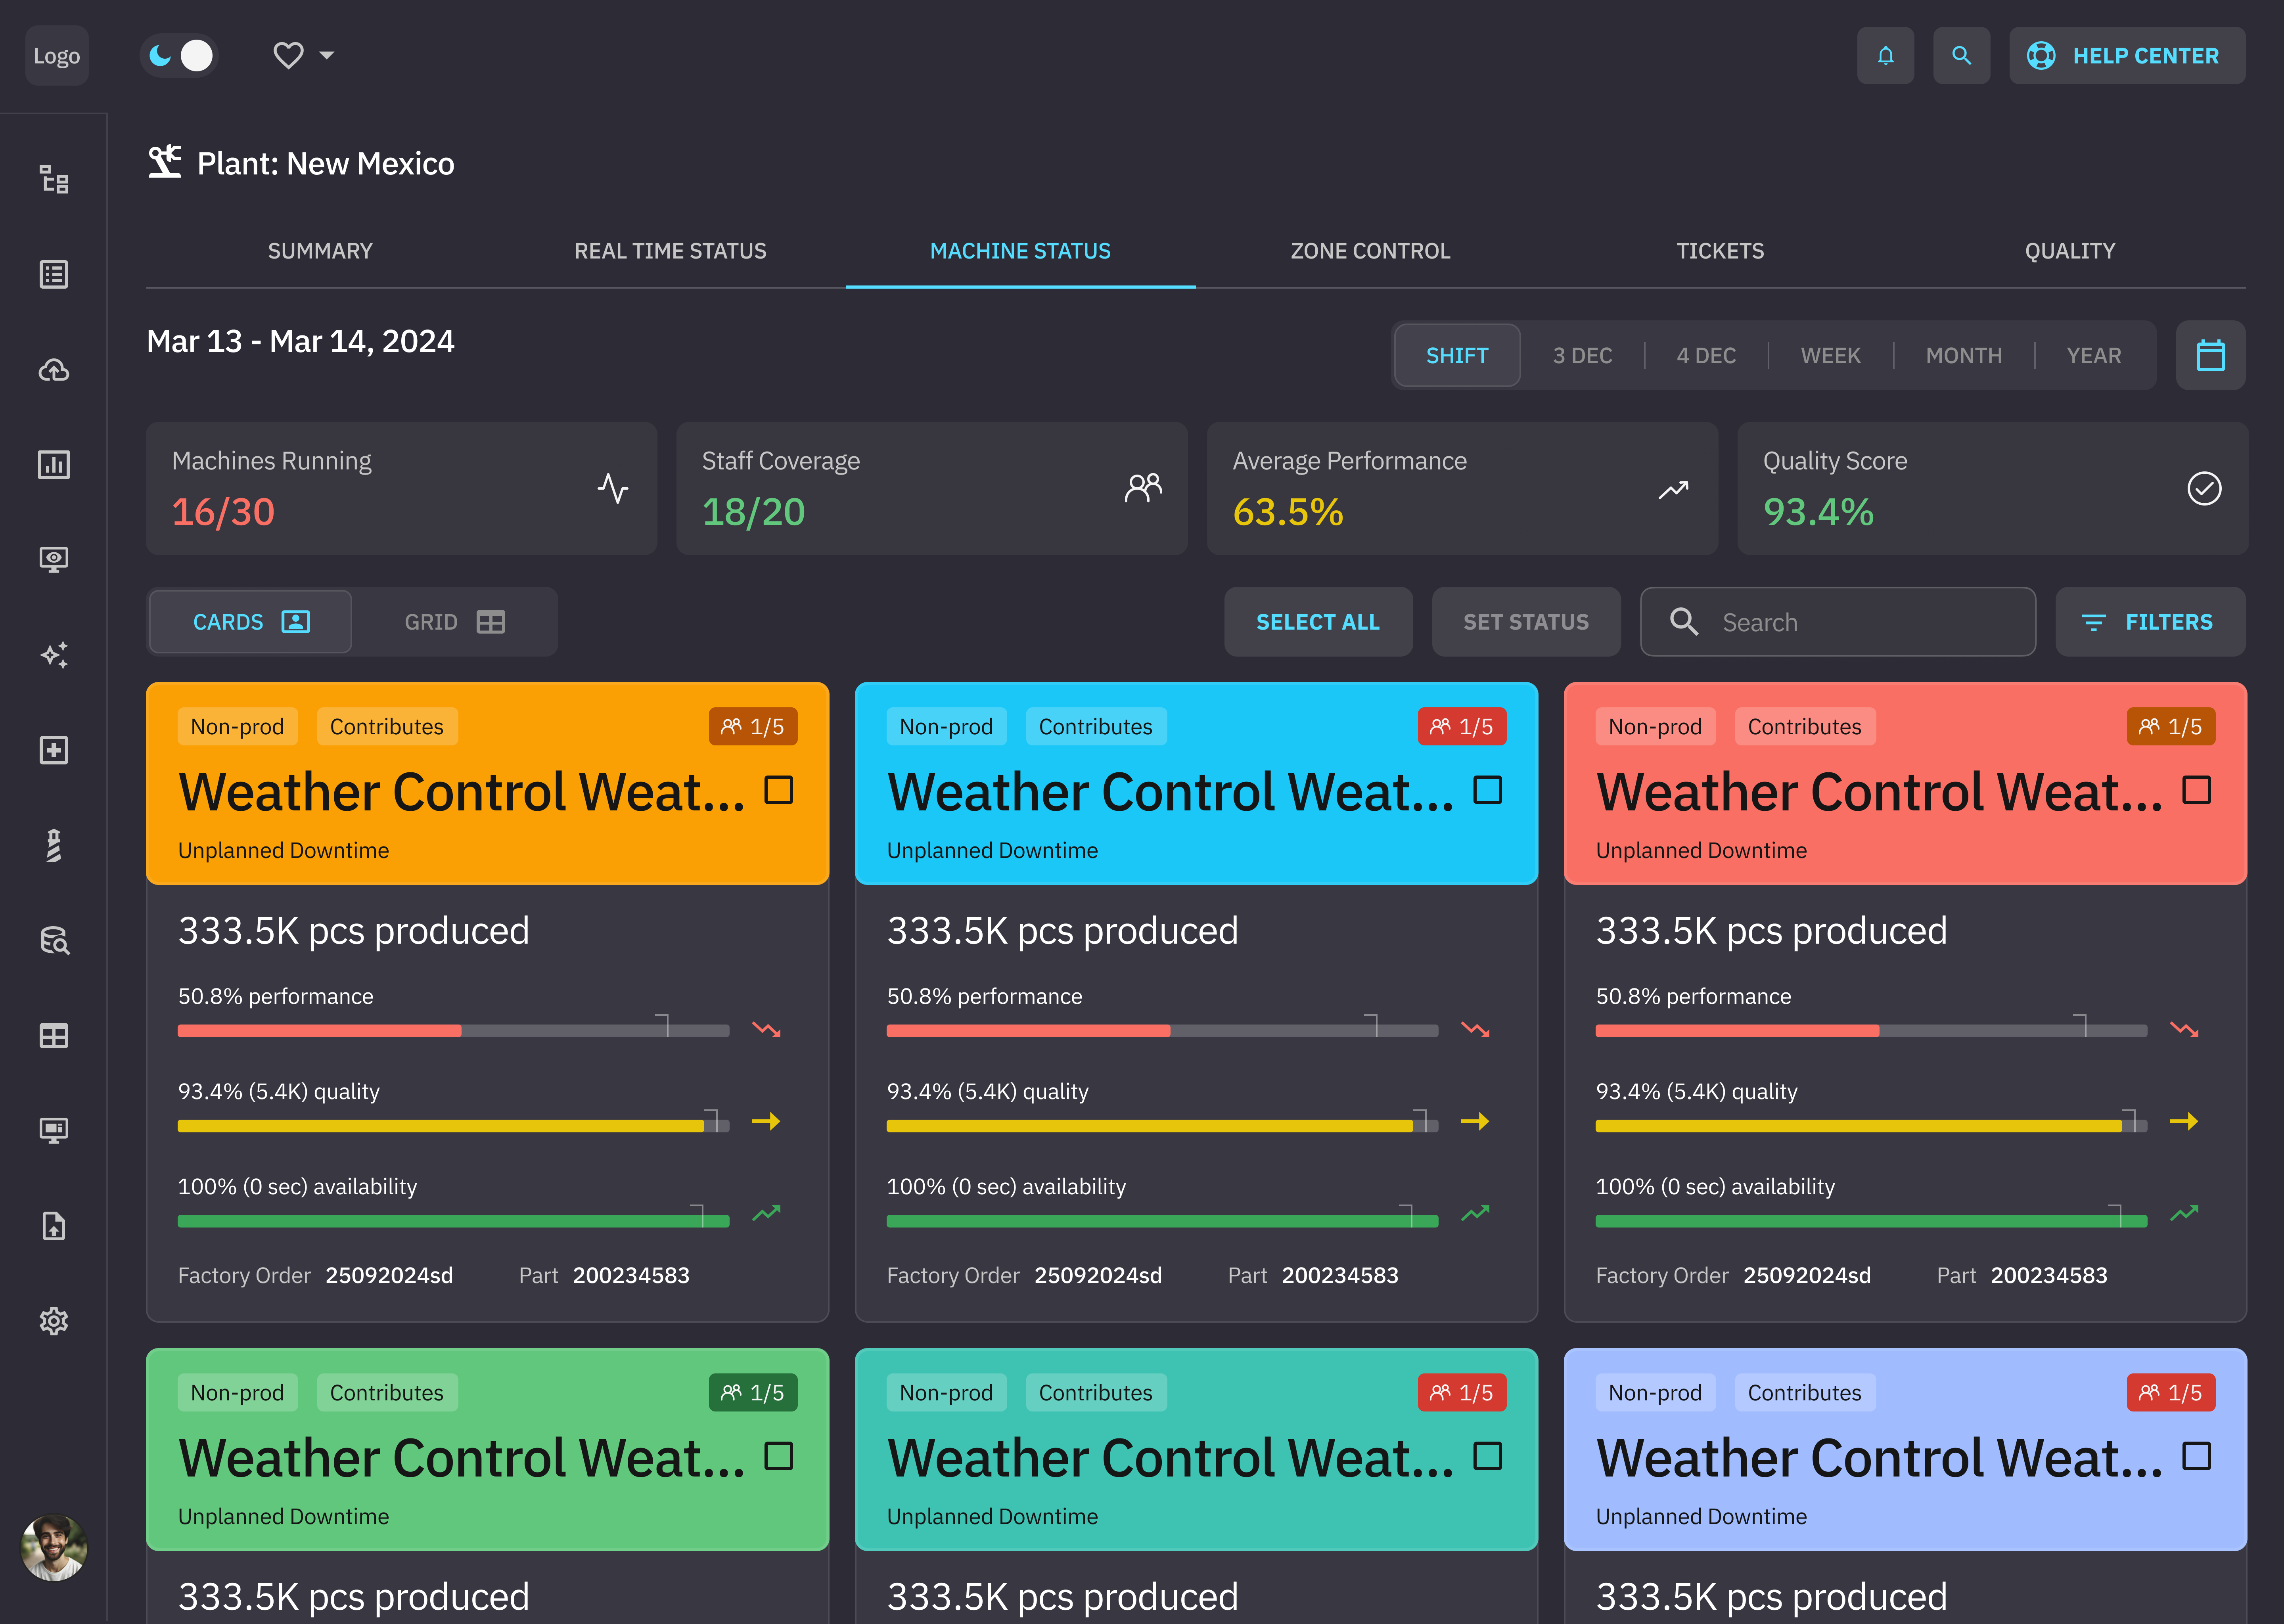Open the hierarchy tree sidebar icon
This screenshot has height=1624, width=2284.
tap(54, 180)
